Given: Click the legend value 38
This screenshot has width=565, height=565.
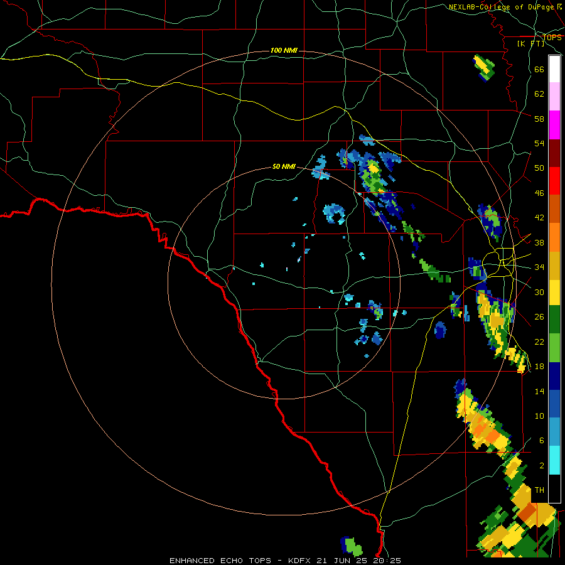Looking at the screenshot, I should pyautogui.click(x=539, y=243).
